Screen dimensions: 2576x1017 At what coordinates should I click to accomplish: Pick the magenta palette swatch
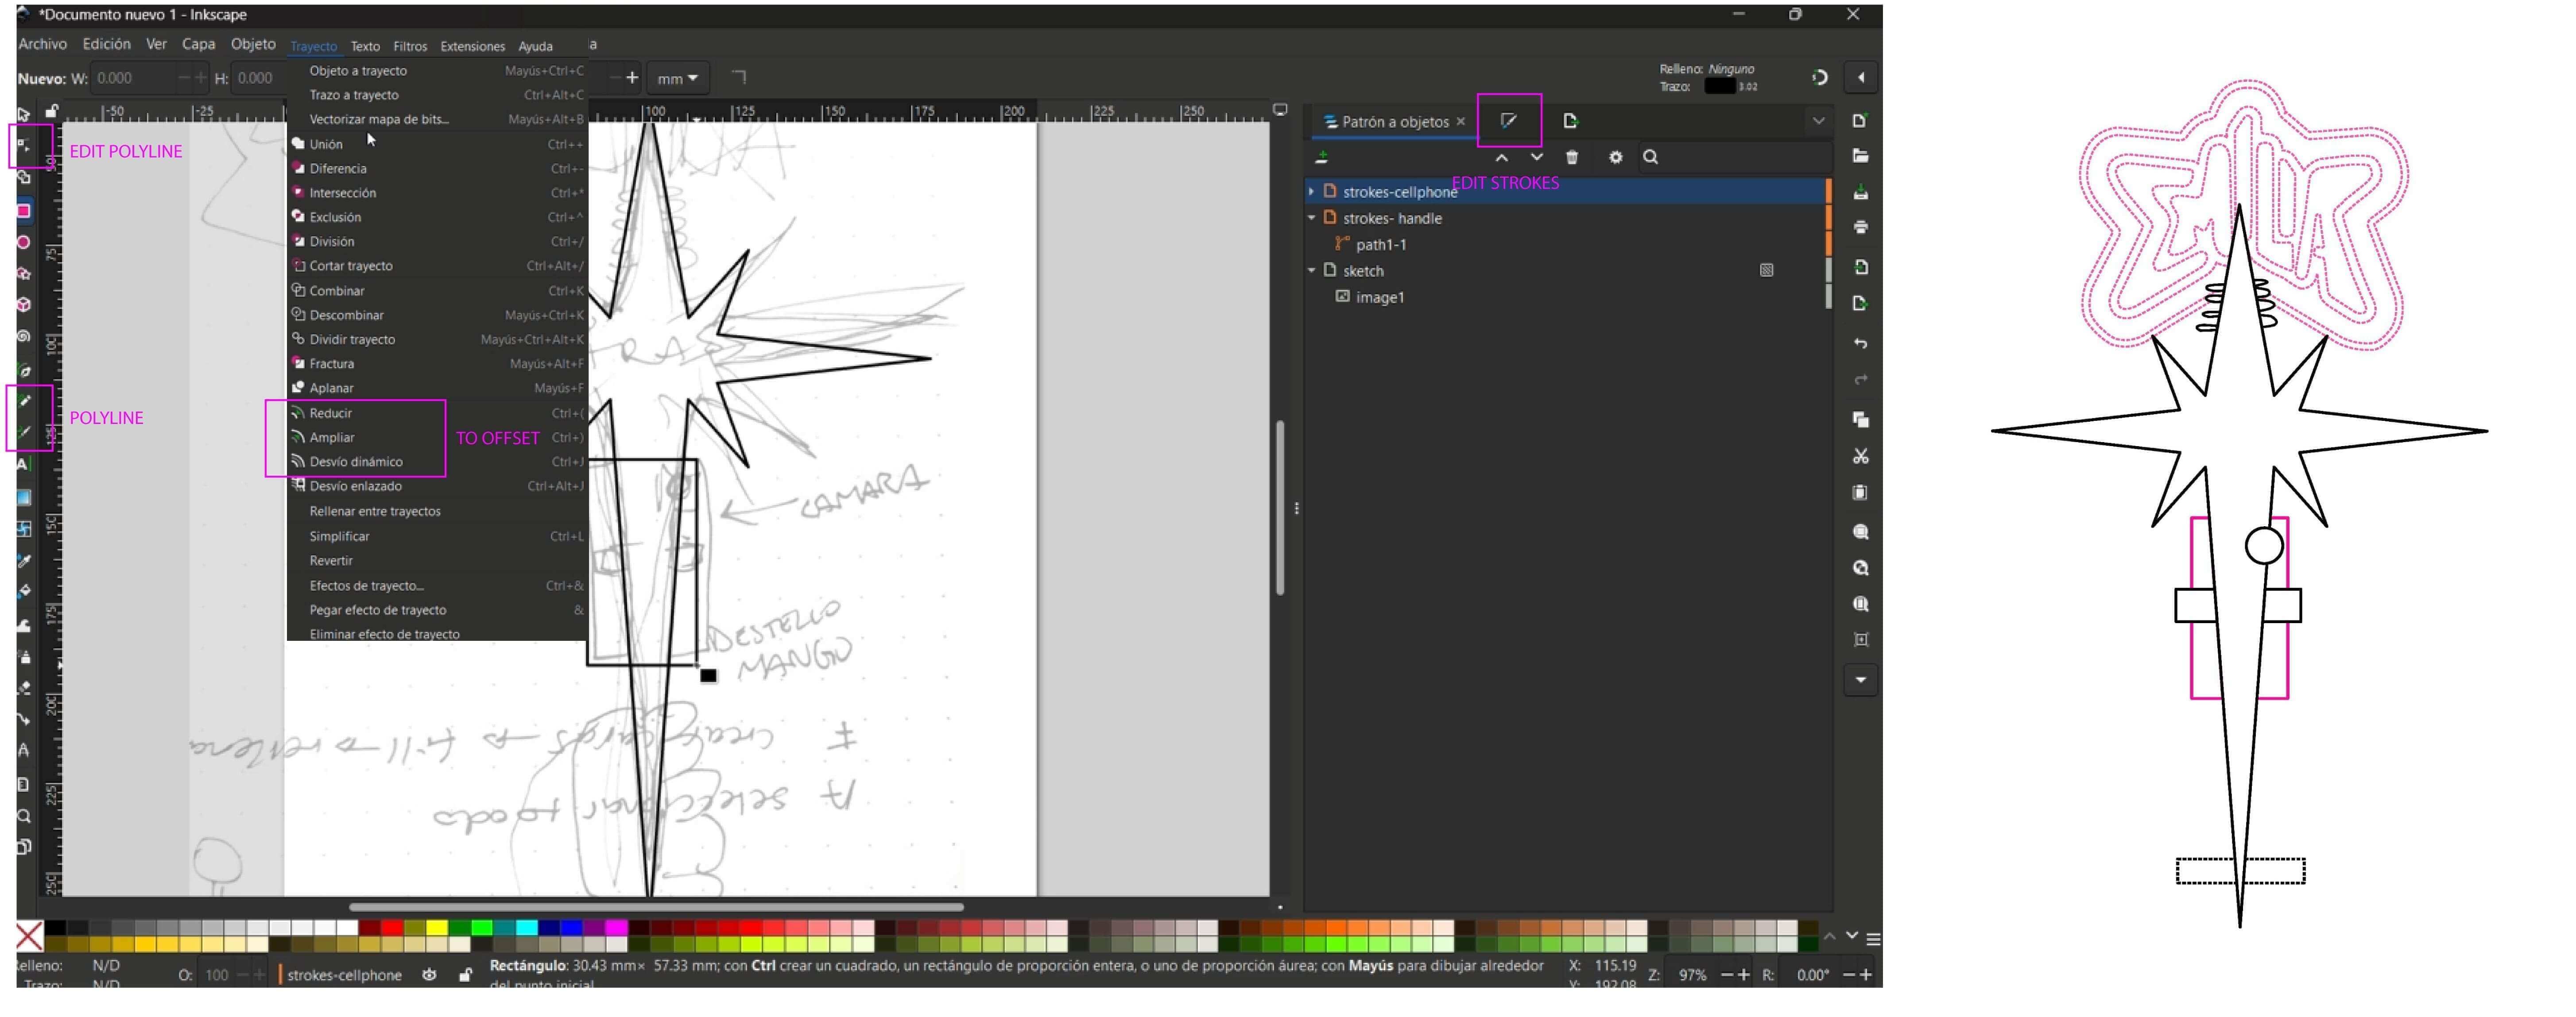pos(616,928)
